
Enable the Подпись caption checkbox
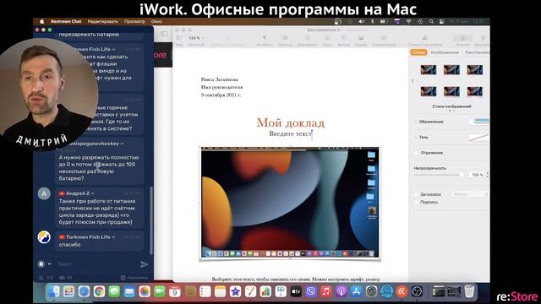pos(417,203)
